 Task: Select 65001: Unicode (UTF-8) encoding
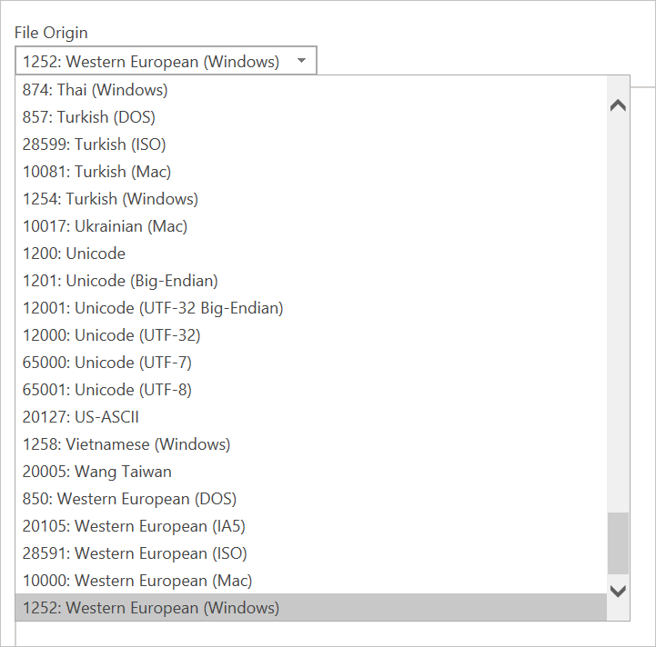(311, 390)
